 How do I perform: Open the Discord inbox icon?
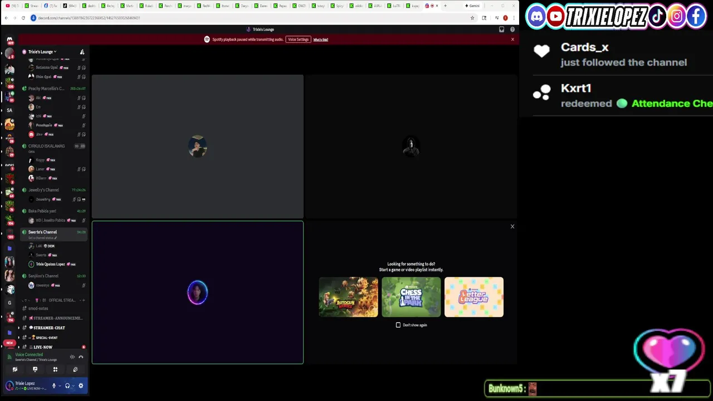501,30
